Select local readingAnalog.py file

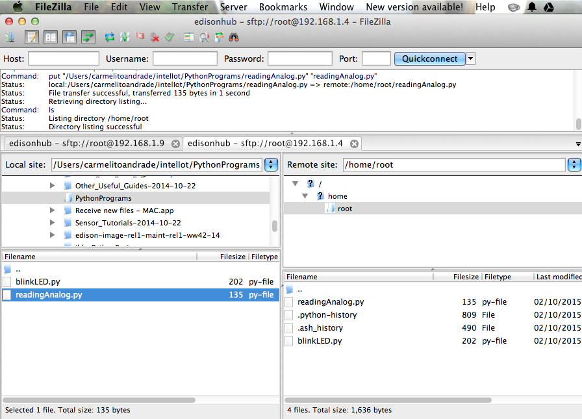140,295
